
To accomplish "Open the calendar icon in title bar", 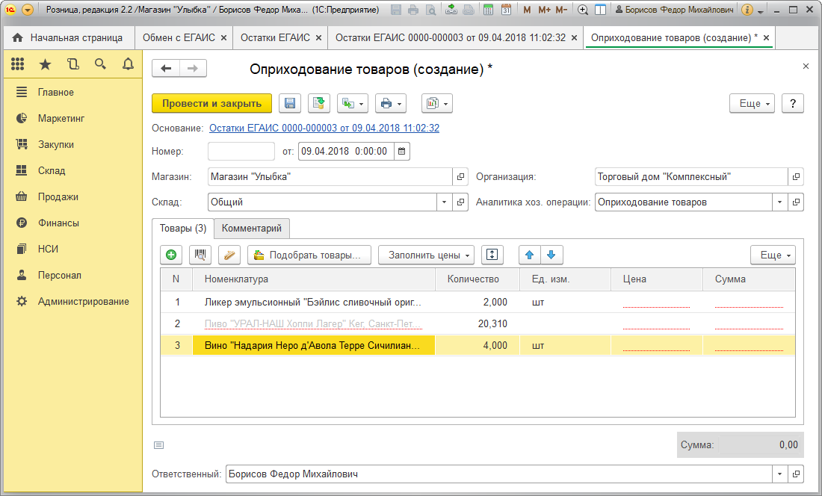I will pyautogui.click(x=506, y=10).
